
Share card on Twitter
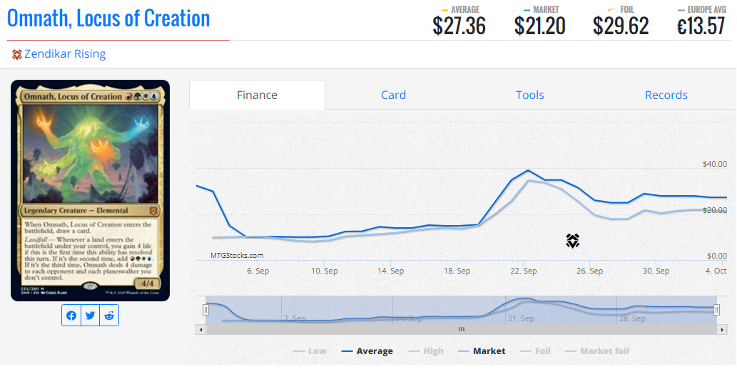tap(90, 315)
